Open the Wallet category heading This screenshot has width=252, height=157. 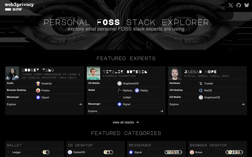(14, 145)
